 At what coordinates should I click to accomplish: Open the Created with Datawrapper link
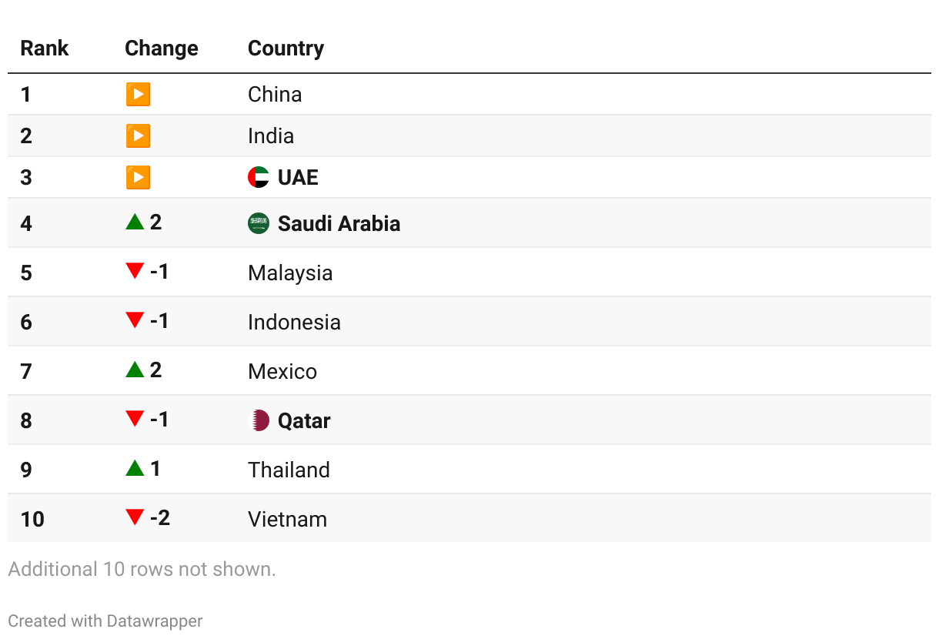tap(105, 621)
